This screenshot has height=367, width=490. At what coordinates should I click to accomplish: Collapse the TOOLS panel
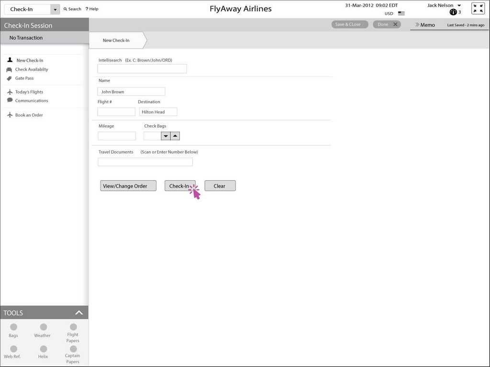pos(79,313)
